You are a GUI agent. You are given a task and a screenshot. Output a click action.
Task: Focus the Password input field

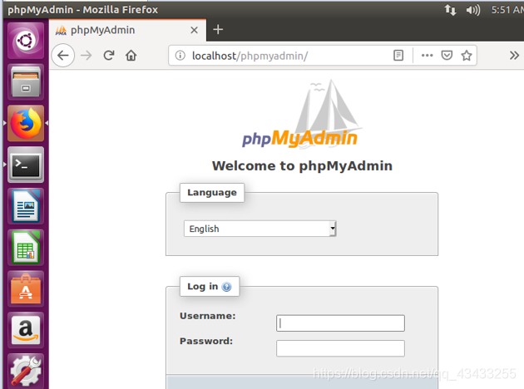click(x=340, y=348)
